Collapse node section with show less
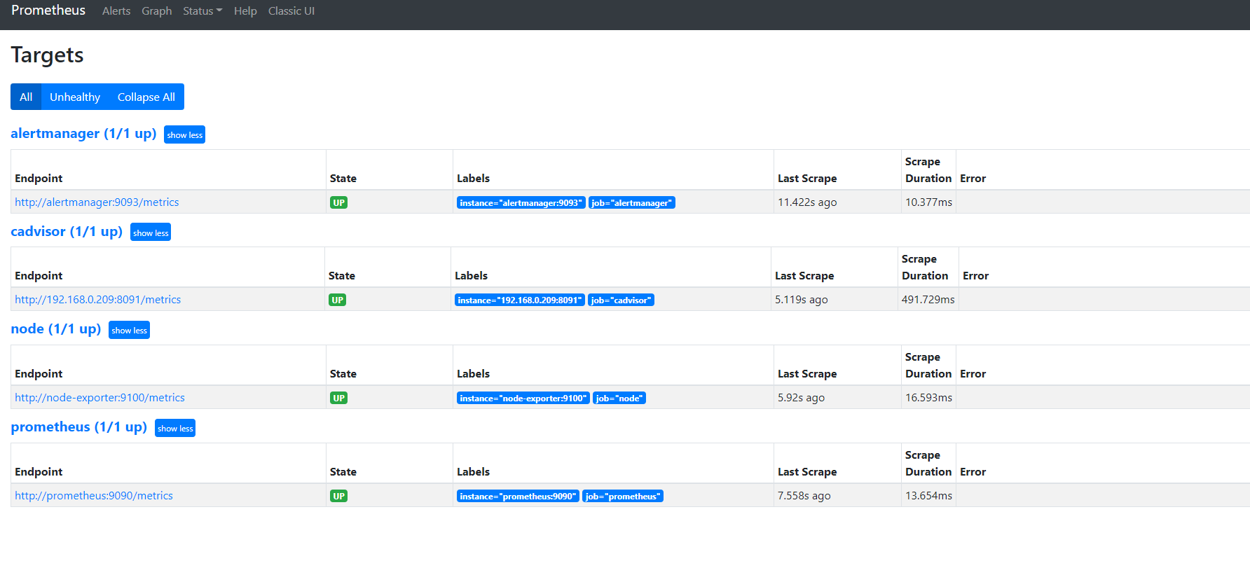1250x568 pixels. pos(129,330)
